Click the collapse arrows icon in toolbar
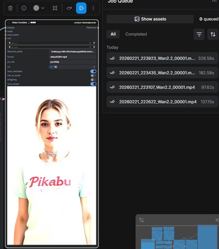This screenshot has width=219, height=249. point(55,8)
